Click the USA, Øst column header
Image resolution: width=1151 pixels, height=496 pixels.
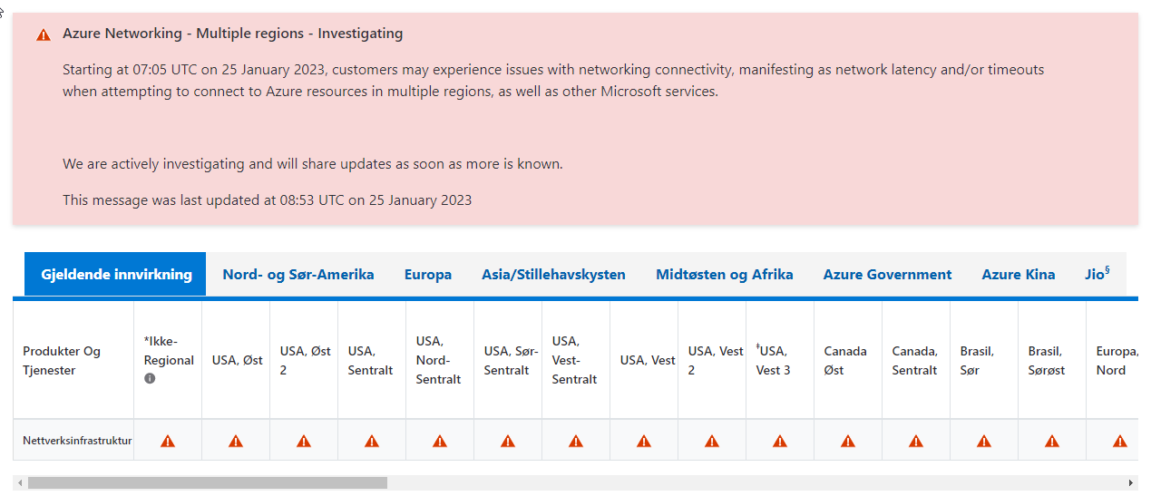(238, 360)
